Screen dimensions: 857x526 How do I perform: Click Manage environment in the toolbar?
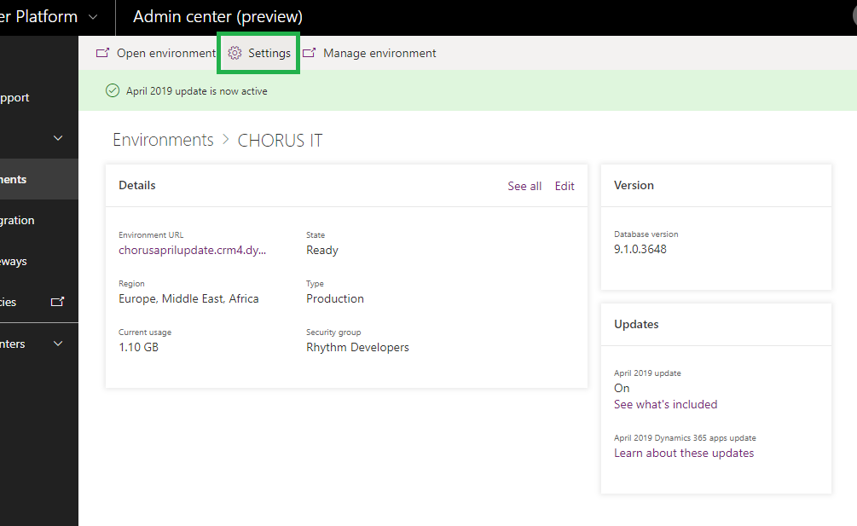click(369, 53)
